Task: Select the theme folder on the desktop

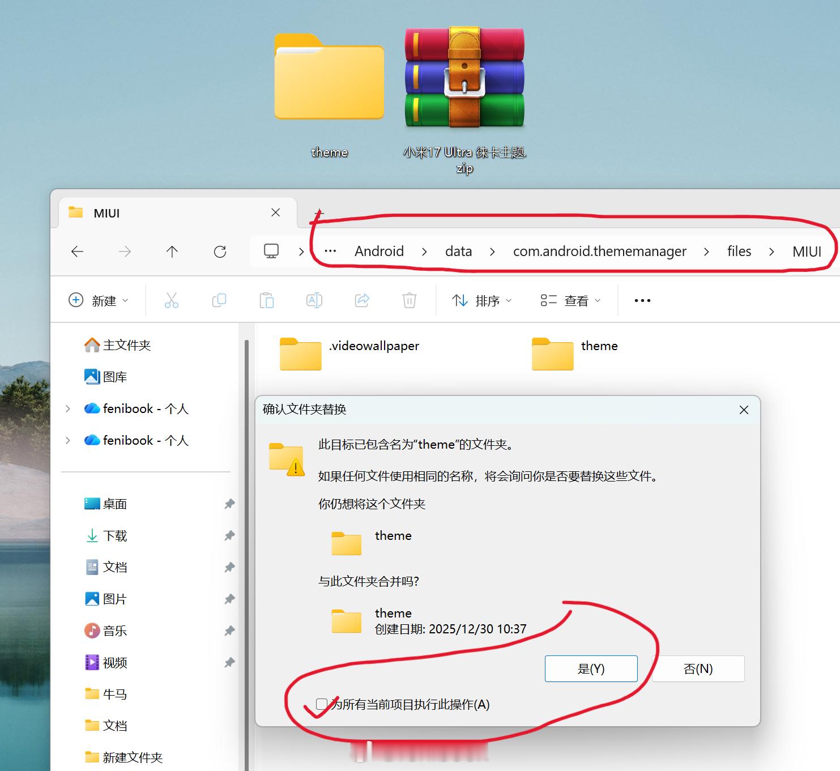Action: click(329, 95)
